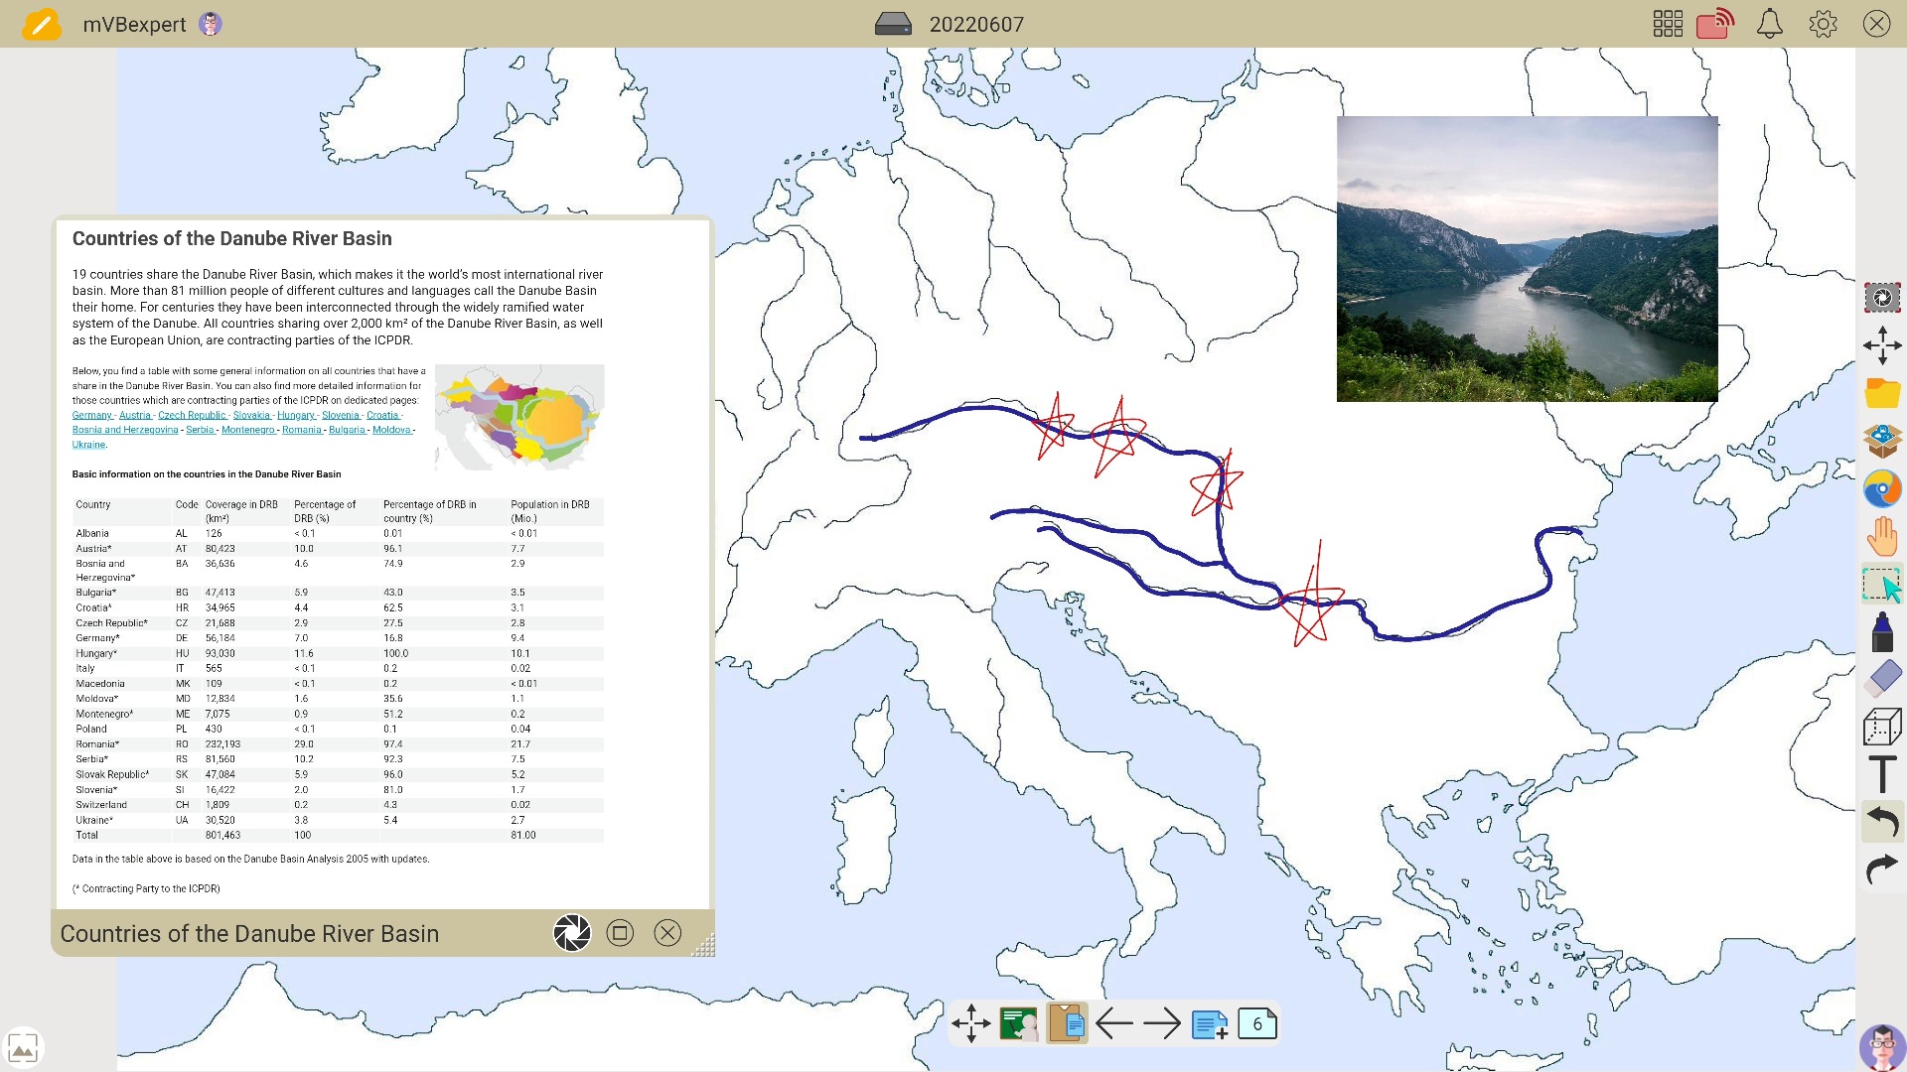Click the Hungary row in the table

[338, 653]
